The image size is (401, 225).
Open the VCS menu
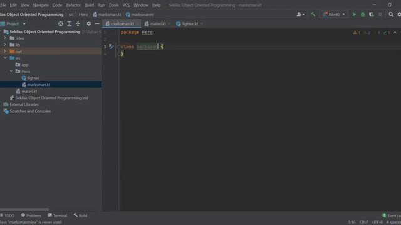coord(126,5)
